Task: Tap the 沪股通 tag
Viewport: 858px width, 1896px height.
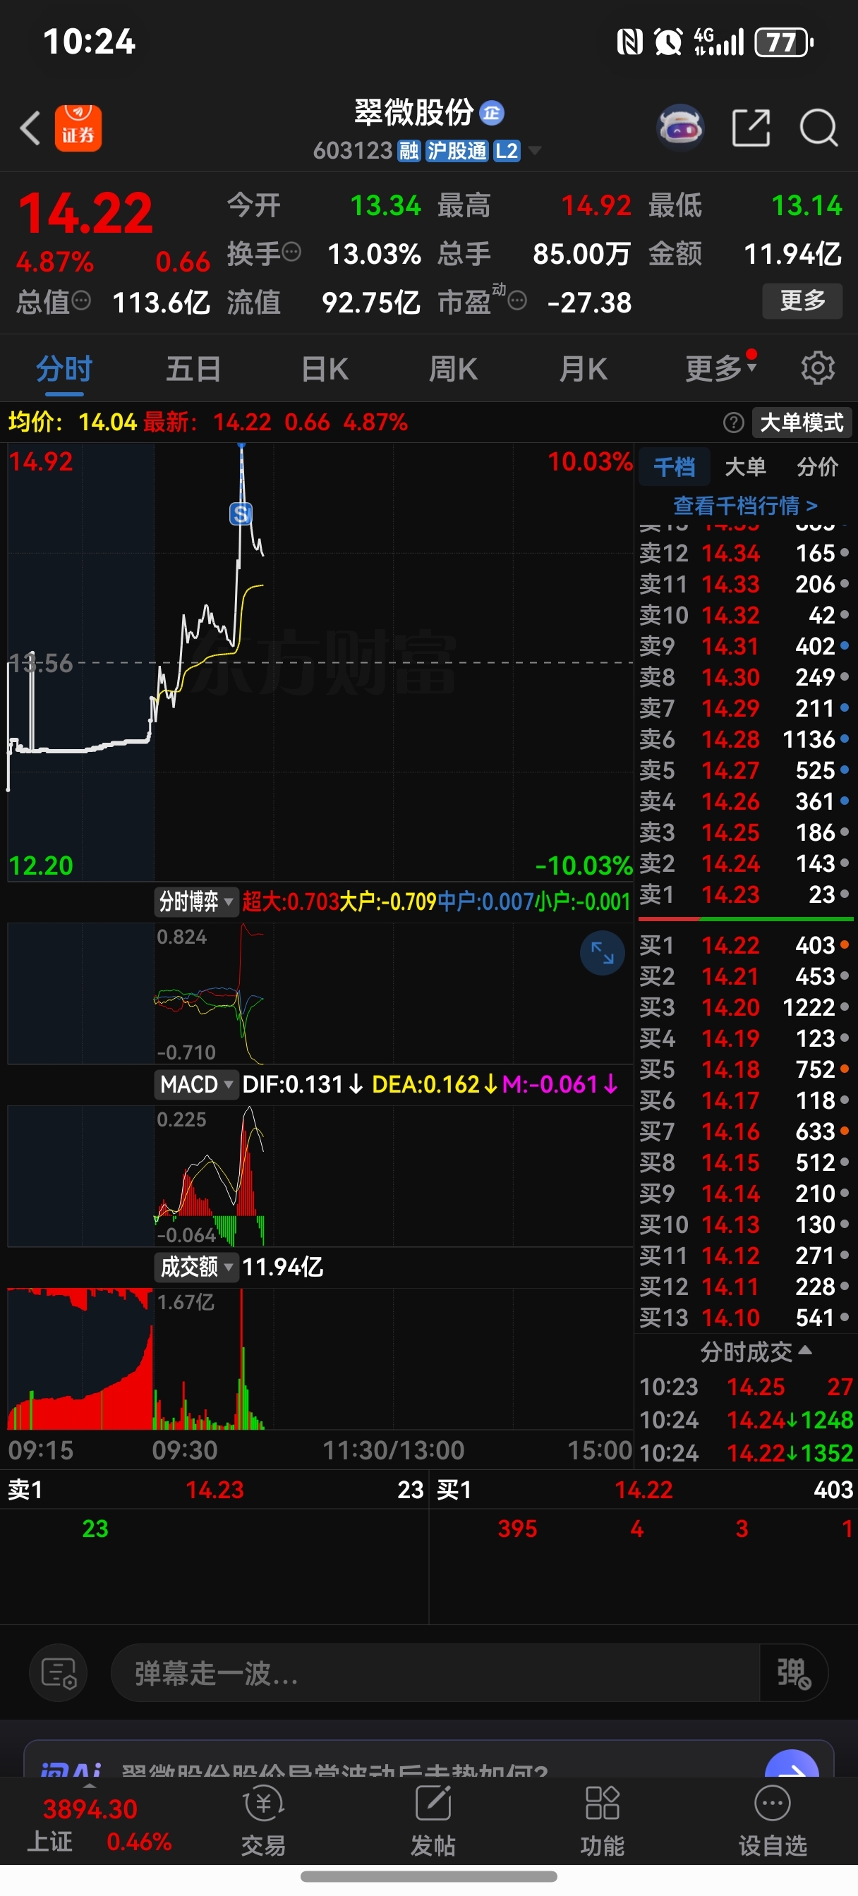Action: (x=457, y=151)
